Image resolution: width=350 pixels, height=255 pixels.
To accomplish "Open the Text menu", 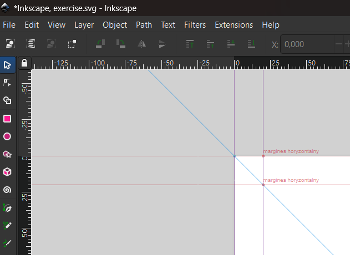I will pos(168,25).
